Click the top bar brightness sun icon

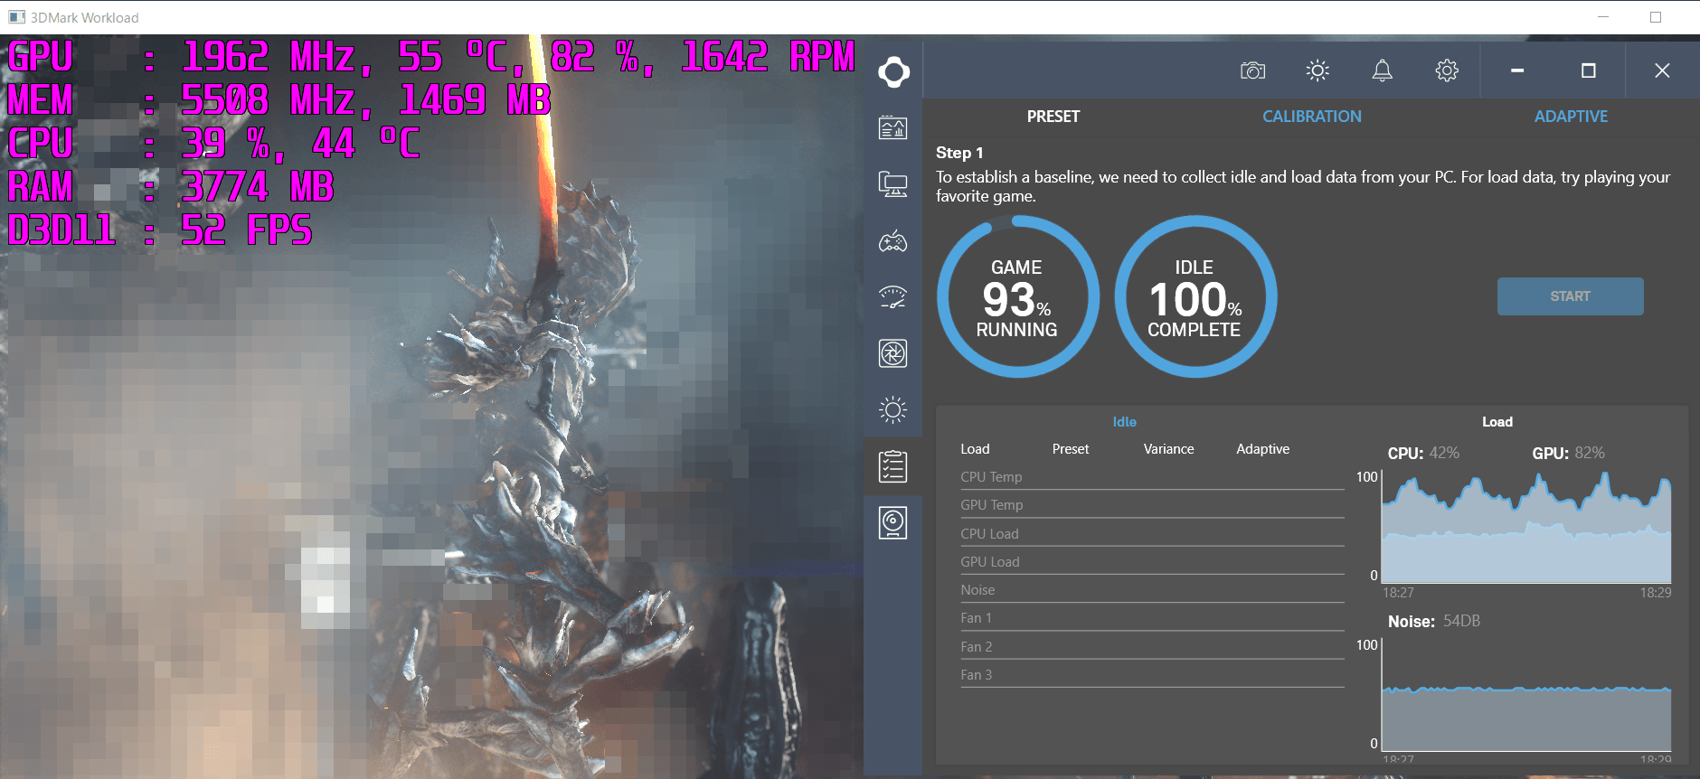point(1317,70)
